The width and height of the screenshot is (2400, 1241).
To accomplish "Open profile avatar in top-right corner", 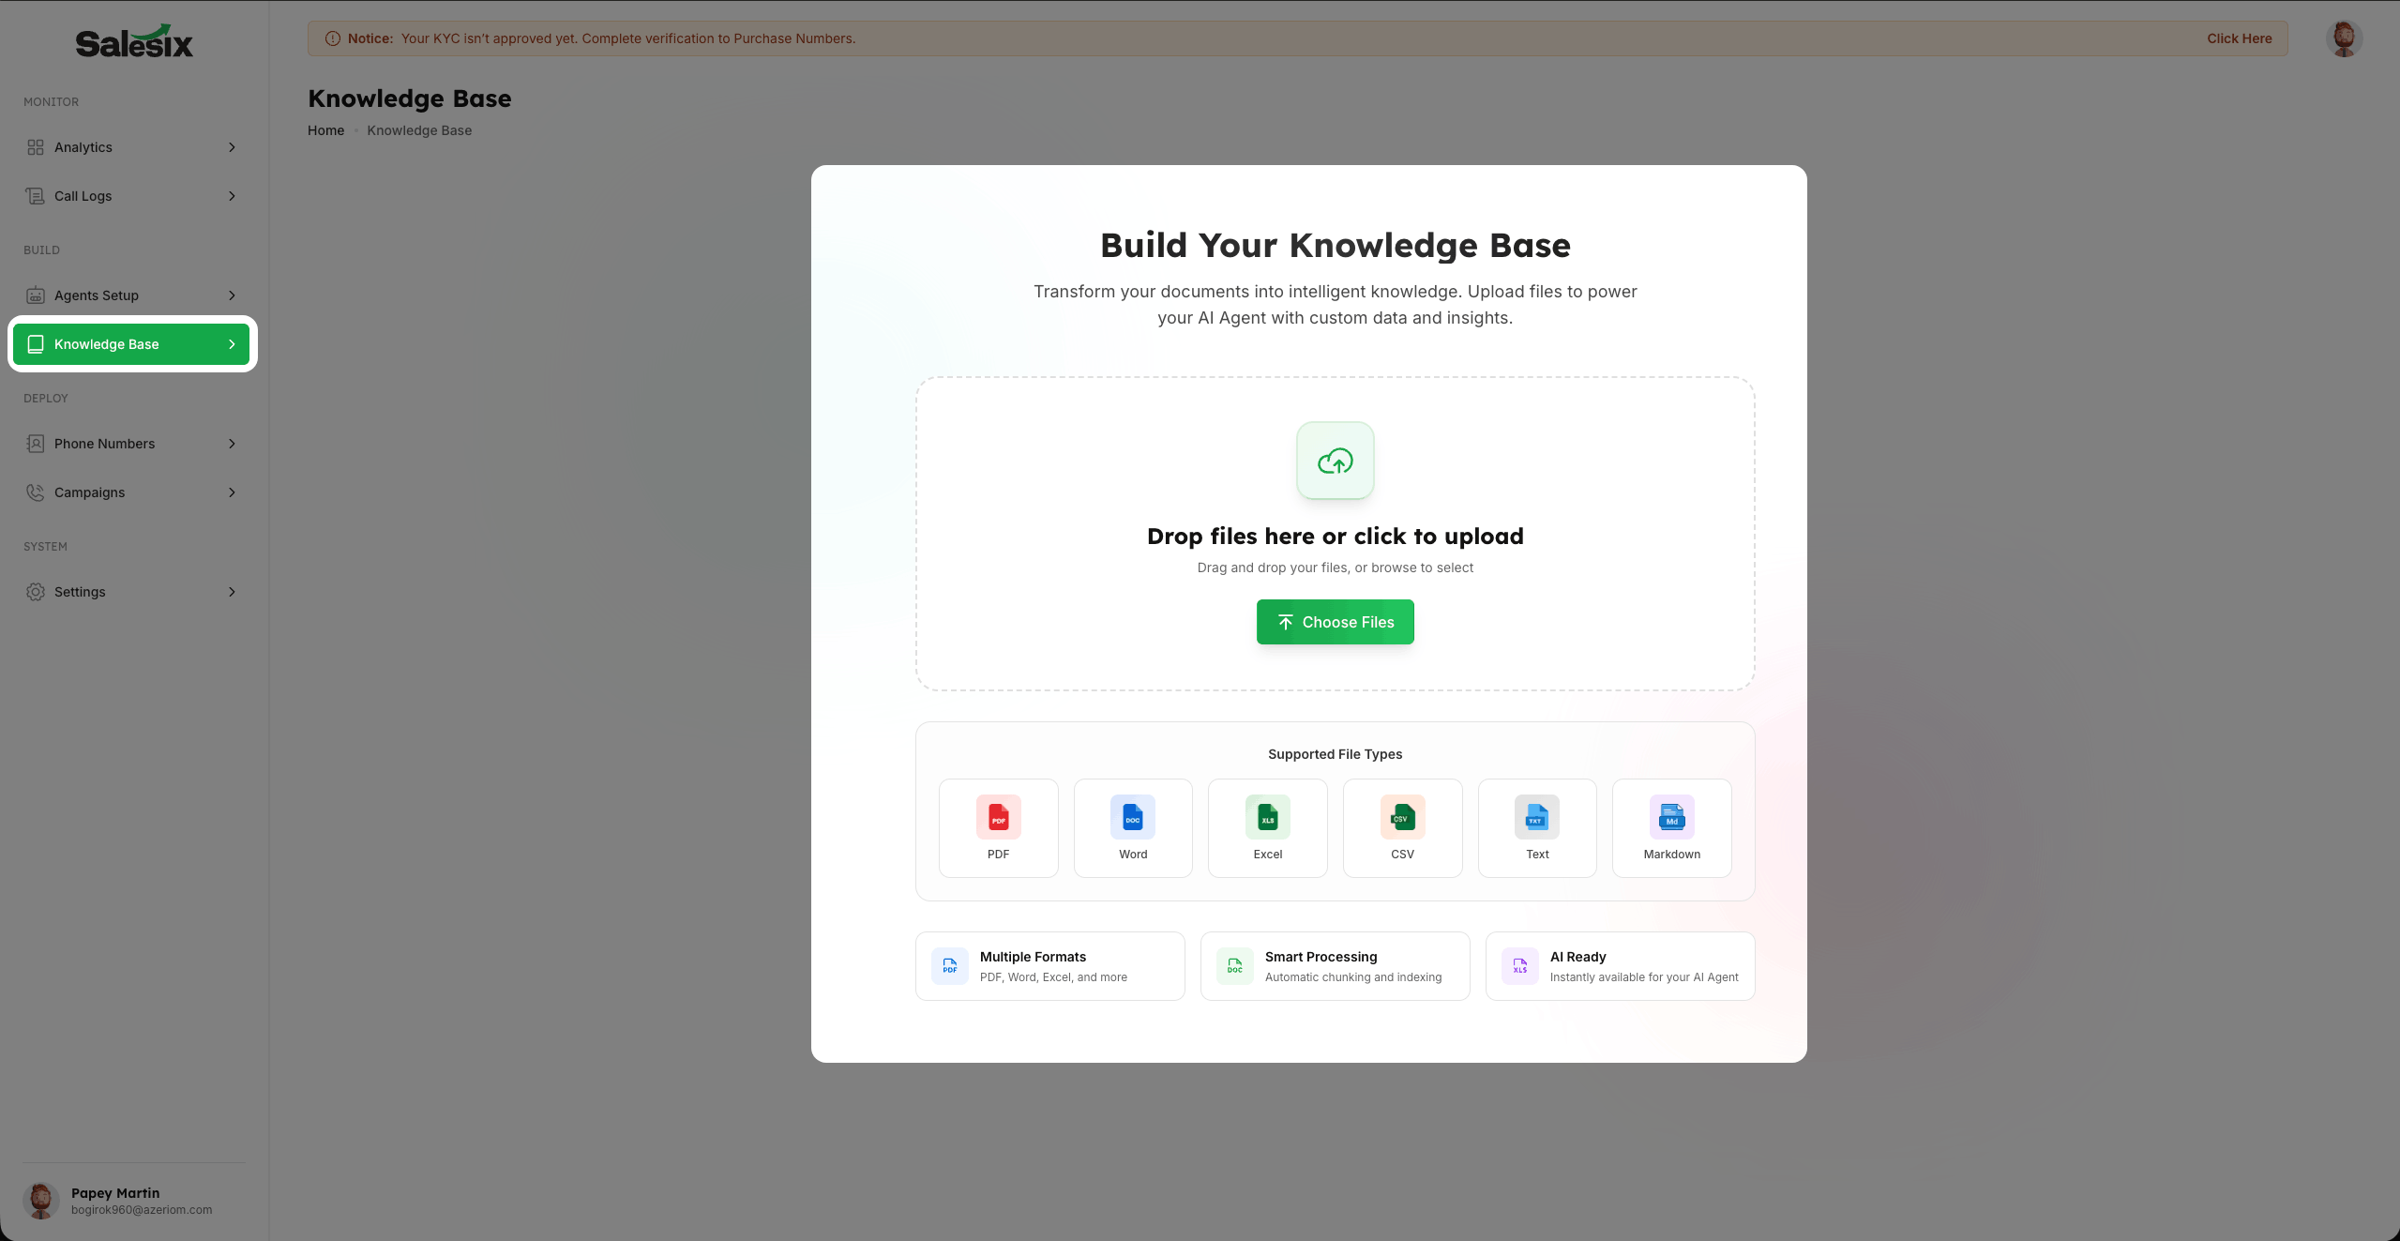I will (2343, 38).
